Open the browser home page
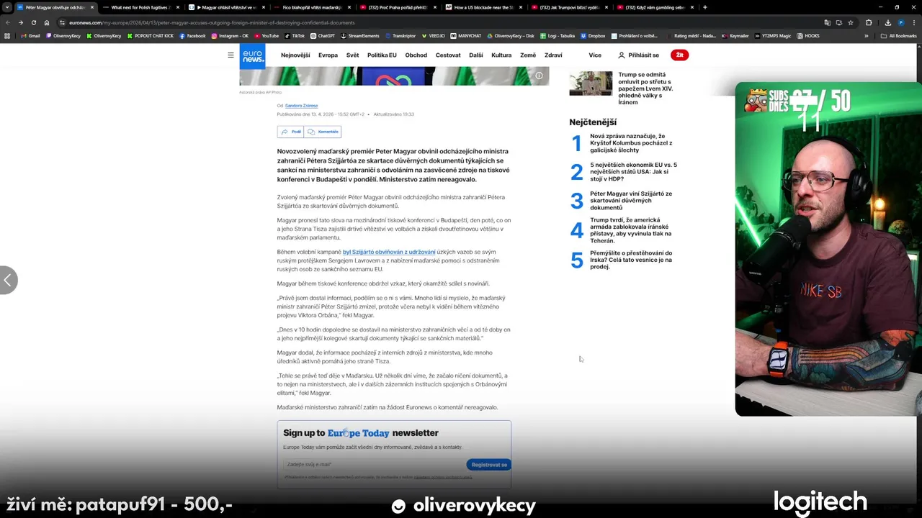Screen dimensions: 922x518 click(47, 22)
